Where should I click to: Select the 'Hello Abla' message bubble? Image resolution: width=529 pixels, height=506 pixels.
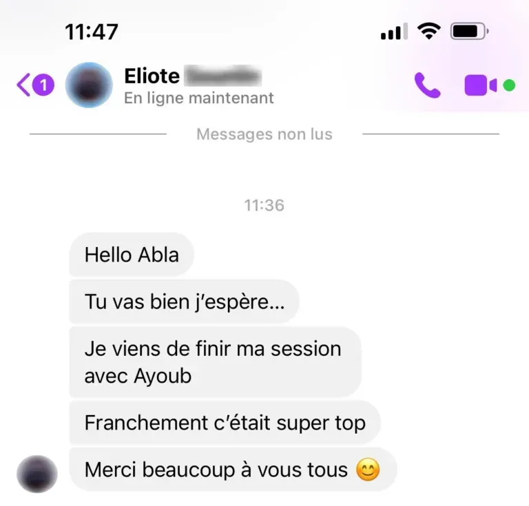[x=132, y=255]
